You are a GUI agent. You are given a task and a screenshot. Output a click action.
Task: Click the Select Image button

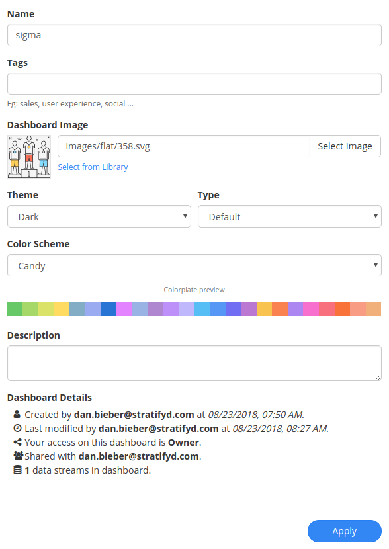coord(345,146)
